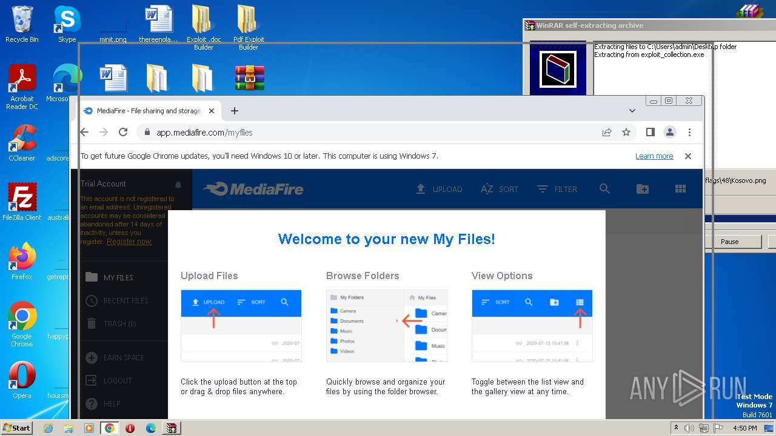Click the volume speaker tray icon
Screen dimensions: 776x436
click(x=689, y=428)
